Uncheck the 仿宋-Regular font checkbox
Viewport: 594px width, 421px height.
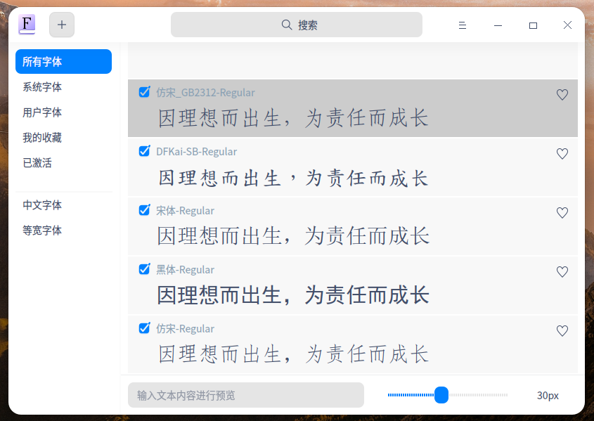pos(144,328)
